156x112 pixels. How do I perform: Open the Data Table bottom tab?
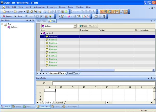click(x=43, y=107)
